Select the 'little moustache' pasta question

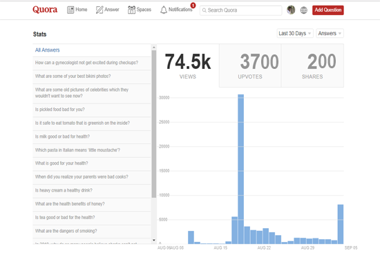(92, 150)
